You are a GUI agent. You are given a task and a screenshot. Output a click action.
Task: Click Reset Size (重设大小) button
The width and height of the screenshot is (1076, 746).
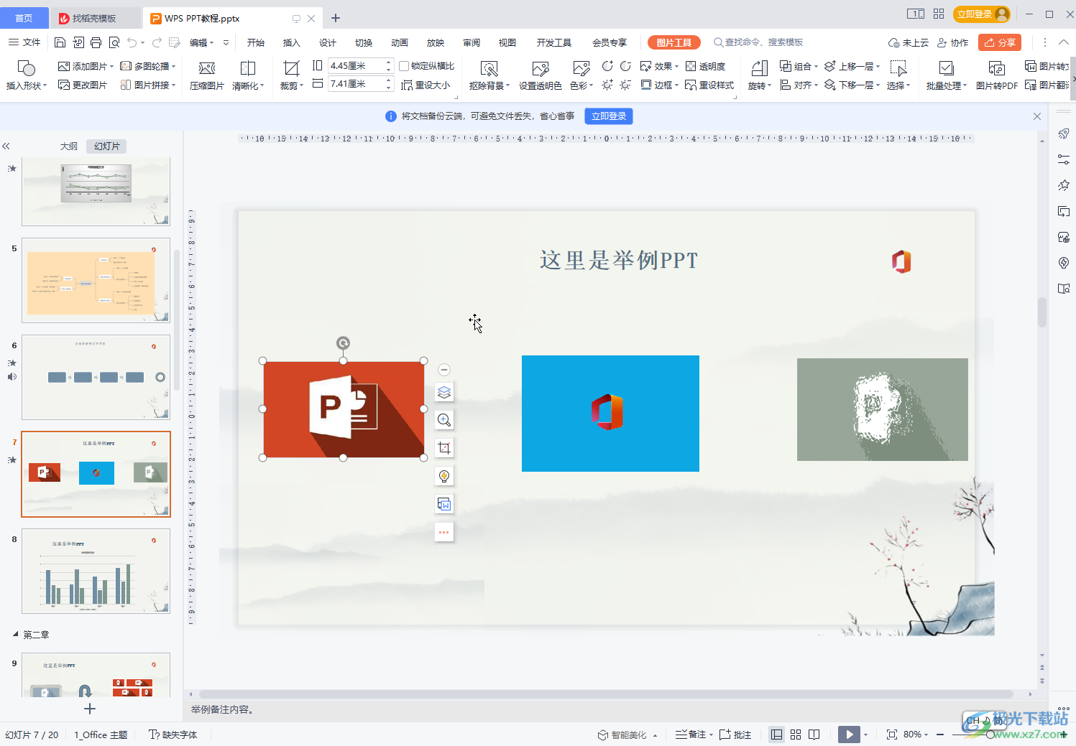pyautogui.click(x=426, y=85)
